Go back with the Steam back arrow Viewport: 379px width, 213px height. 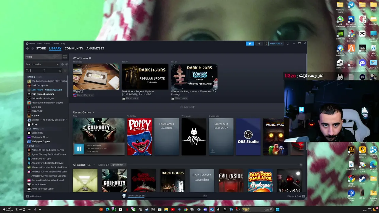[27, 49]
